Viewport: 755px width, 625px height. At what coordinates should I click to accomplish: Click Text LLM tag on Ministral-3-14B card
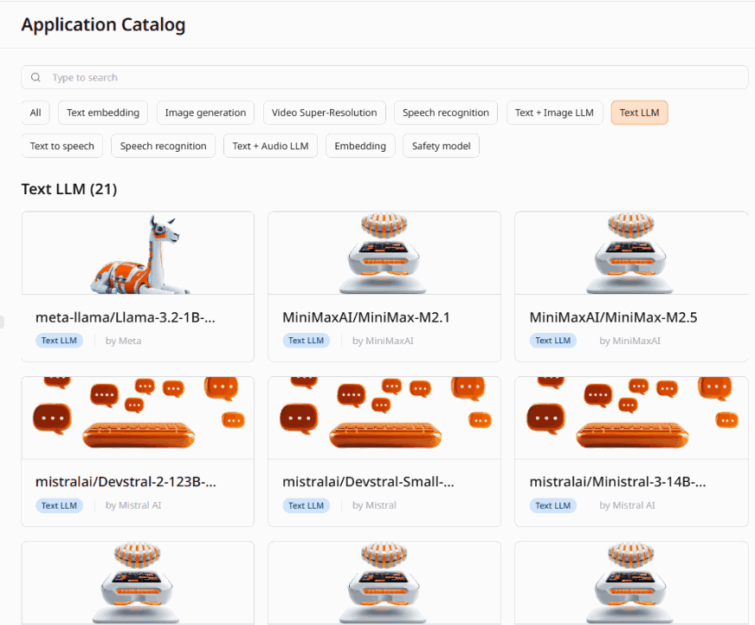[x=552, y=505]
